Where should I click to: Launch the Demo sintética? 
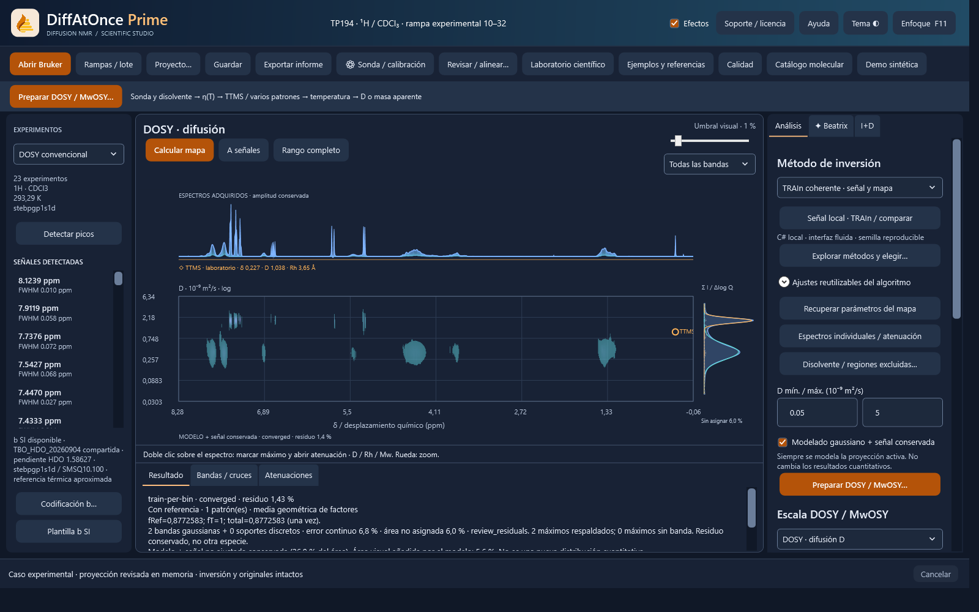click(892, 64)
